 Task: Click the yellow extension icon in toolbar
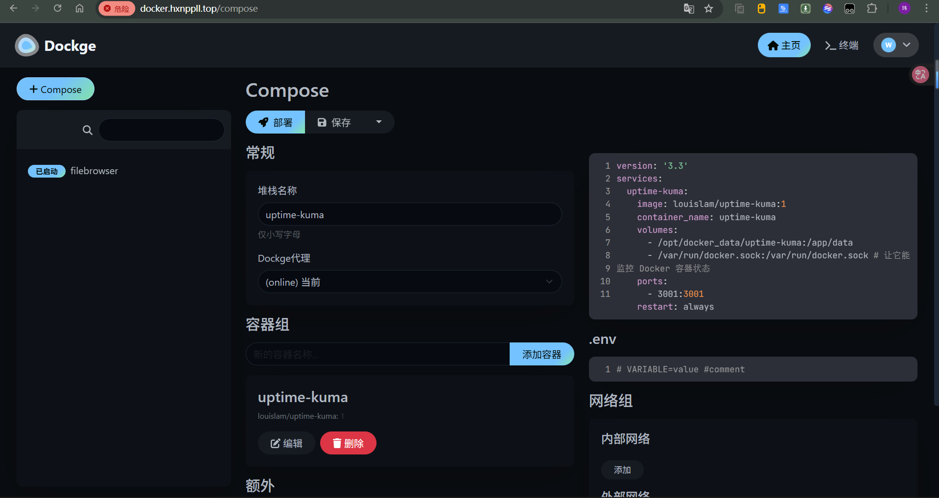point(761,8)
